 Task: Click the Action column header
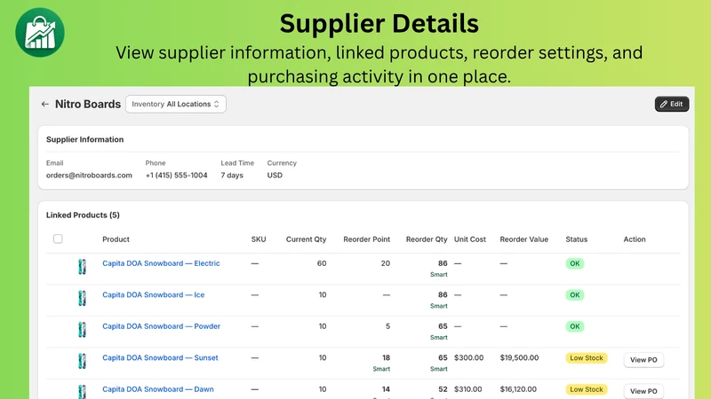click(x=635, y=239)
